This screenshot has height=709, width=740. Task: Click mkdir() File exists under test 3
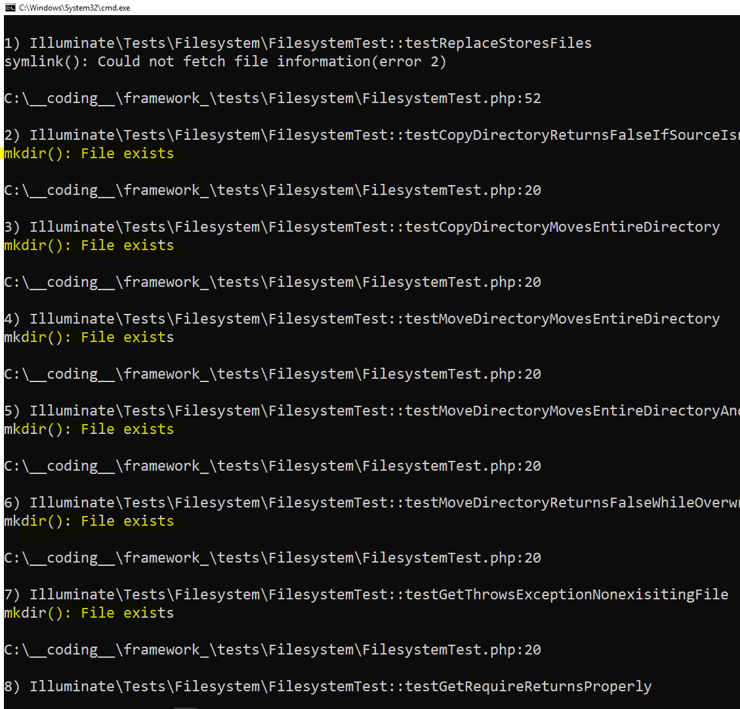click(x=89, y=245)
